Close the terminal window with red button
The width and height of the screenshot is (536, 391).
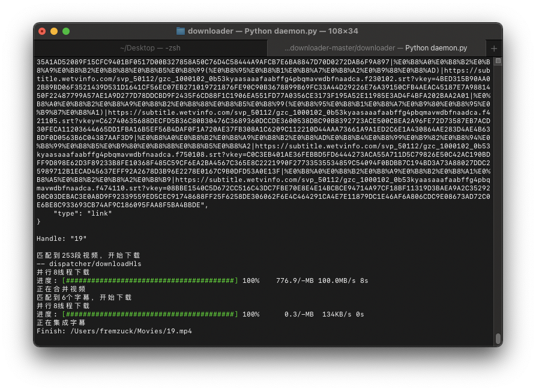click(42, 31)
